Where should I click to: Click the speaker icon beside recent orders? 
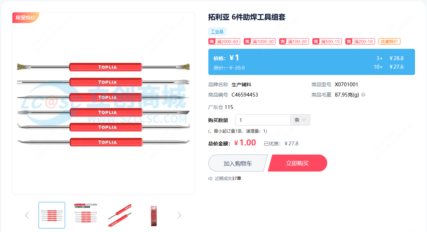[x=210, y=179]
